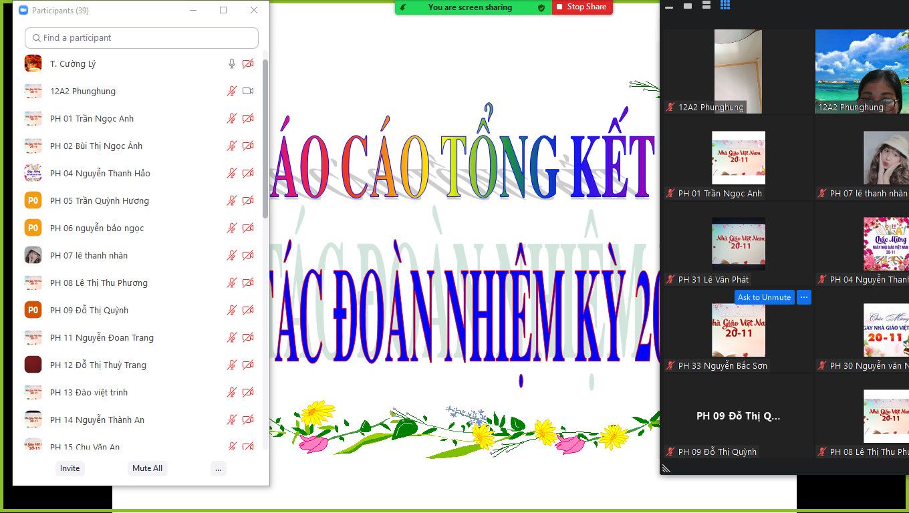Click 12A2 Phunghung's video camera icon
This screenshot has height=513, width=909.
248,92
